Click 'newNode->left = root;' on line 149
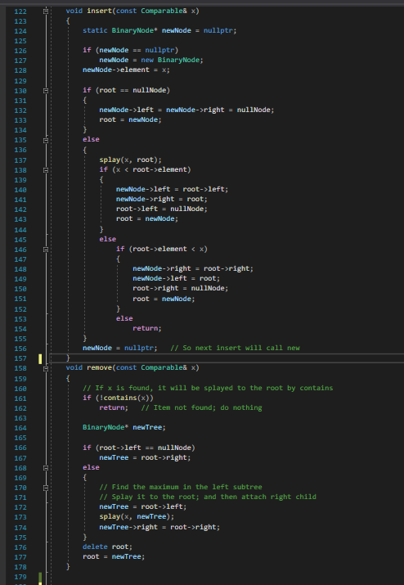The image size is (404, 585). (x=176, y=278)
